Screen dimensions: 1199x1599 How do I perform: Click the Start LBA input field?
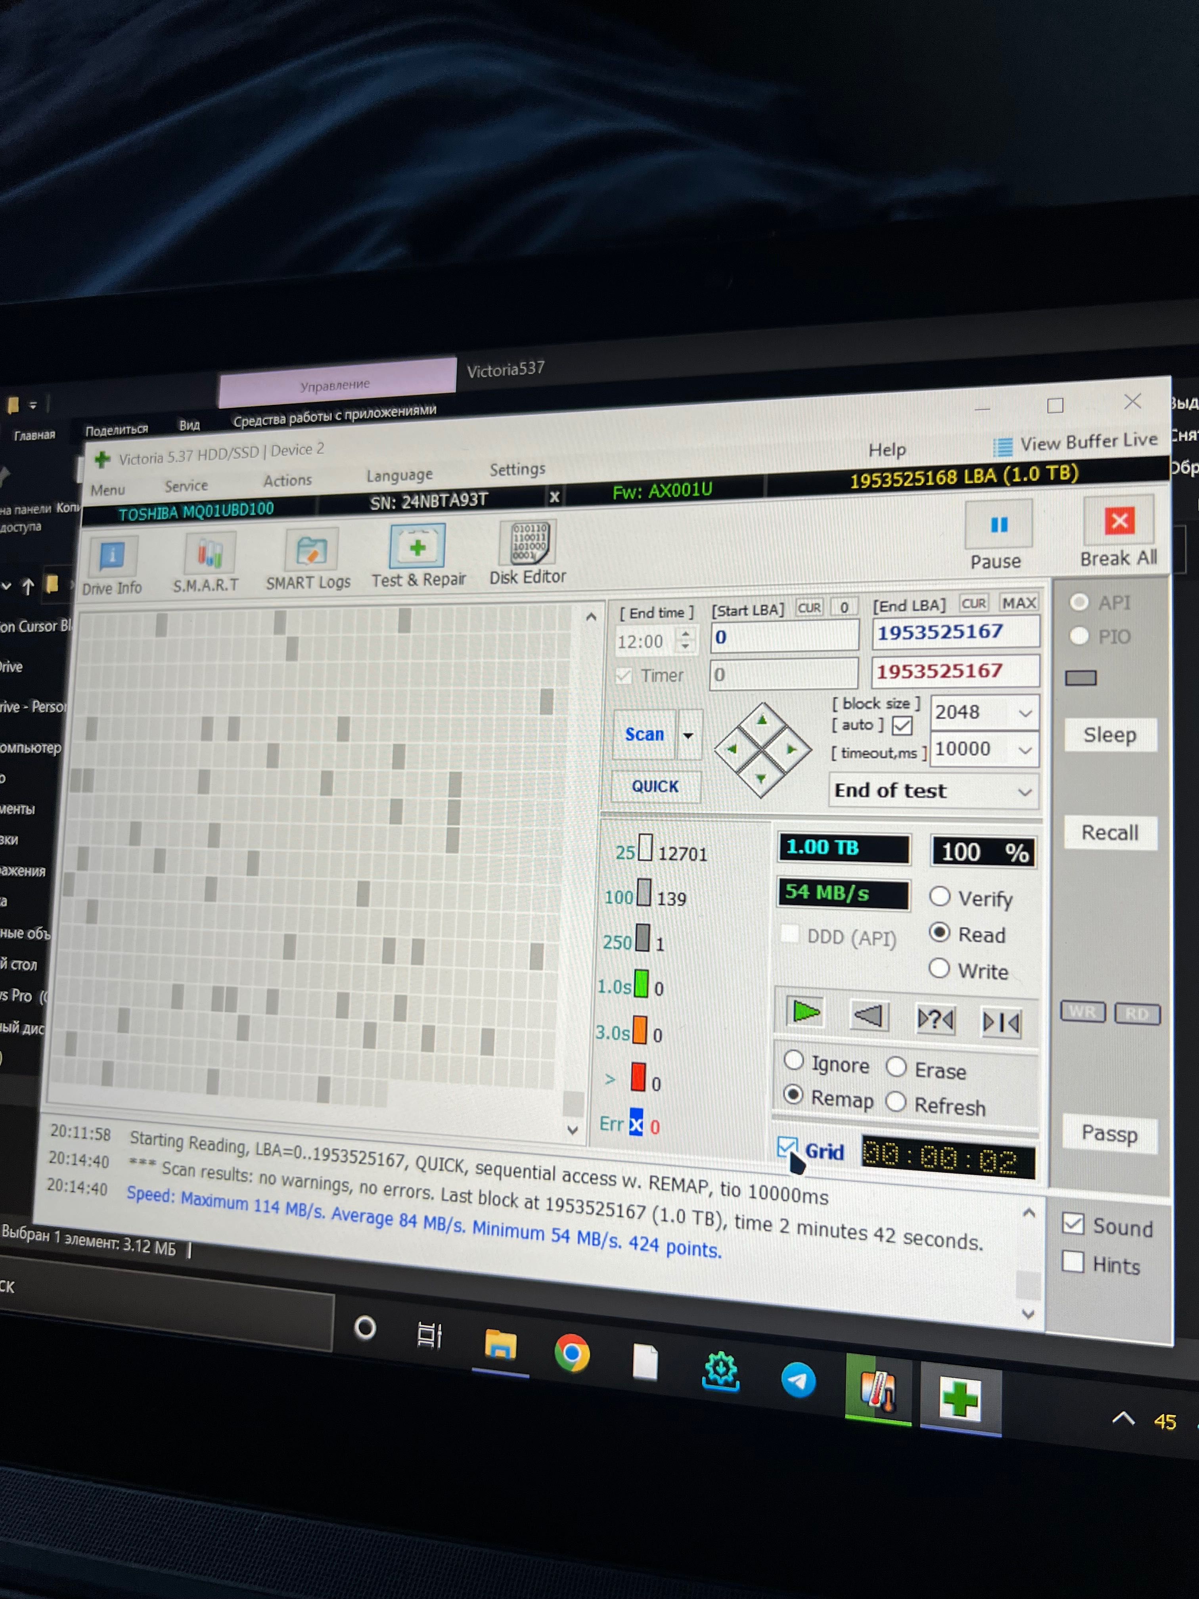(x=784, y=636)
